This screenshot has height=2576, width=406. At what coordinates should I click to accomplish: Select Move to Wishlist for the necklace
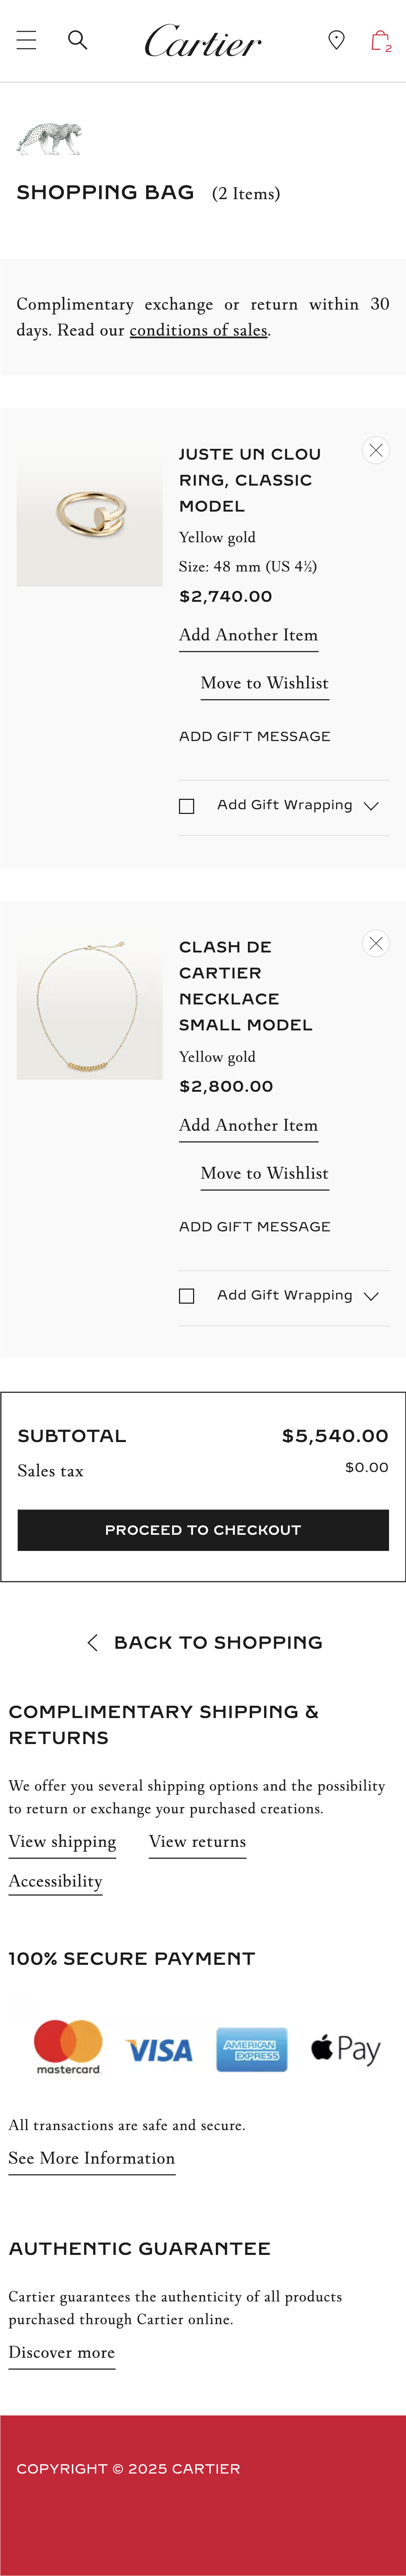pyautogui.click(x=264, y=1173)
